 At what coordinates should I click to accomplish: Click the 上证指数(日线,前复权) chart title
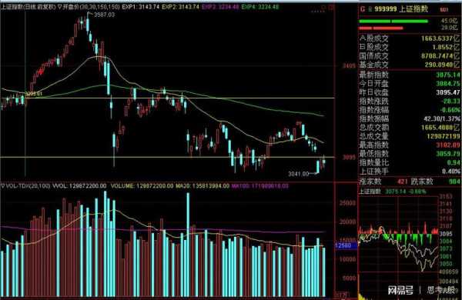(28, 6)
